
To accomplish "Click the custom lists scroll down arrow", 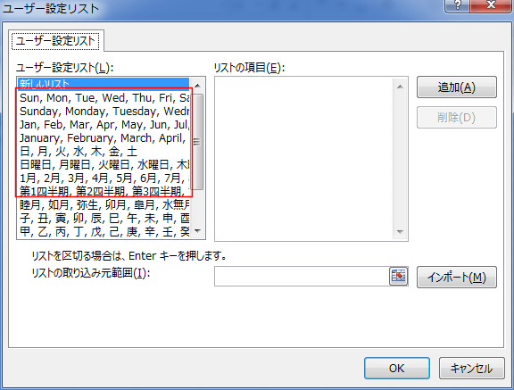I will pyautogui.click(x=197, y=231).
